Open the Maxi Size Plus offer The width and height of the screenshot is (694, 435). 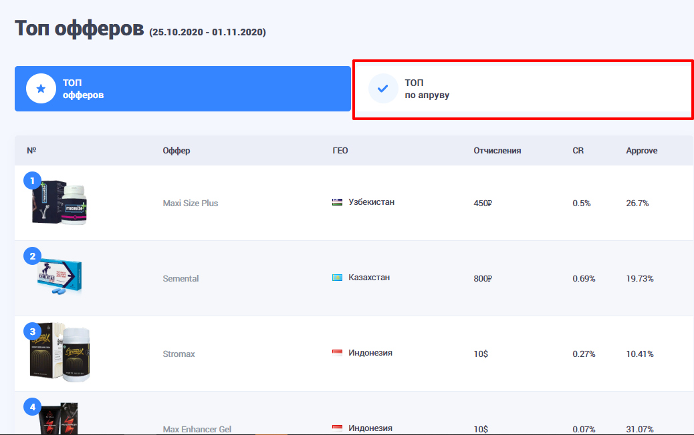coord(191,203)
